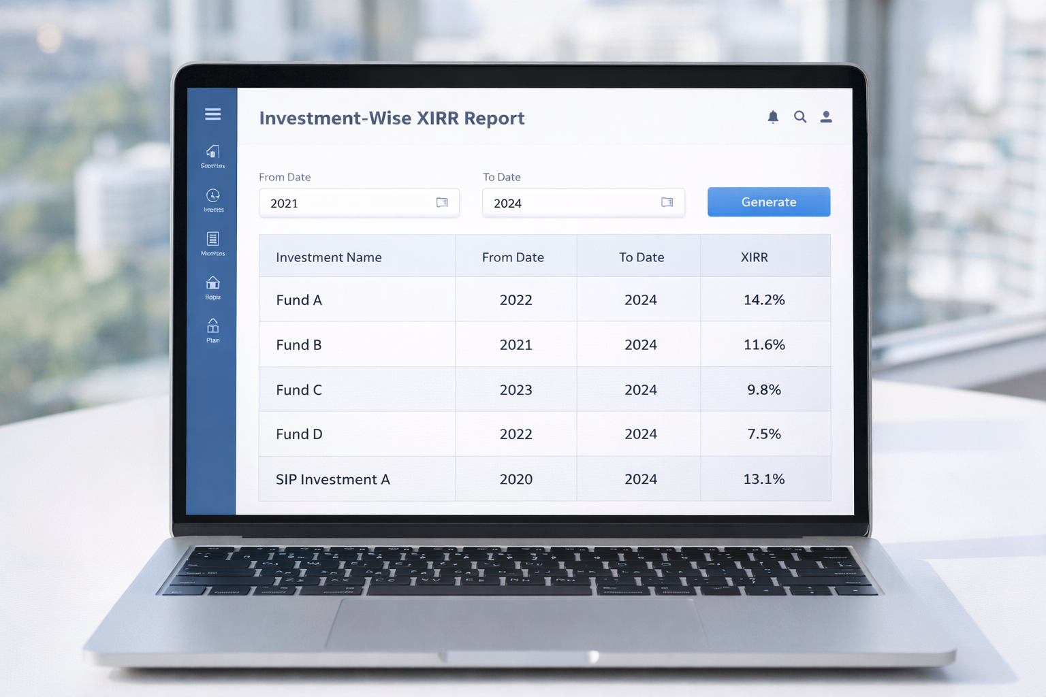Viewport: 1046px width, 697px height.
Task: Click the From Date field showing 2021
Action: (x=347, y=203)
